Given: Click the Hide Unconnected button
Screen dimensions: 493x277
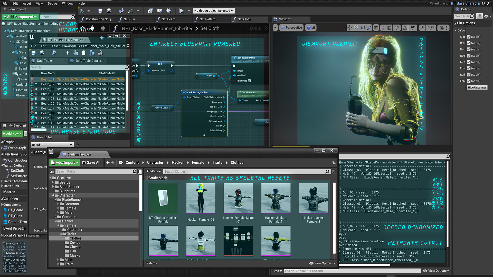Looking at the screenshot, I should (x=477, y=88).
